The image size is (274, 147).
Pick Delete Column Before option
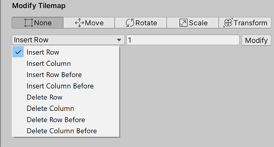tap(62, 131)
